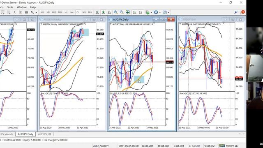
Task: Zoom out of the chart
Action: [122, 12]
